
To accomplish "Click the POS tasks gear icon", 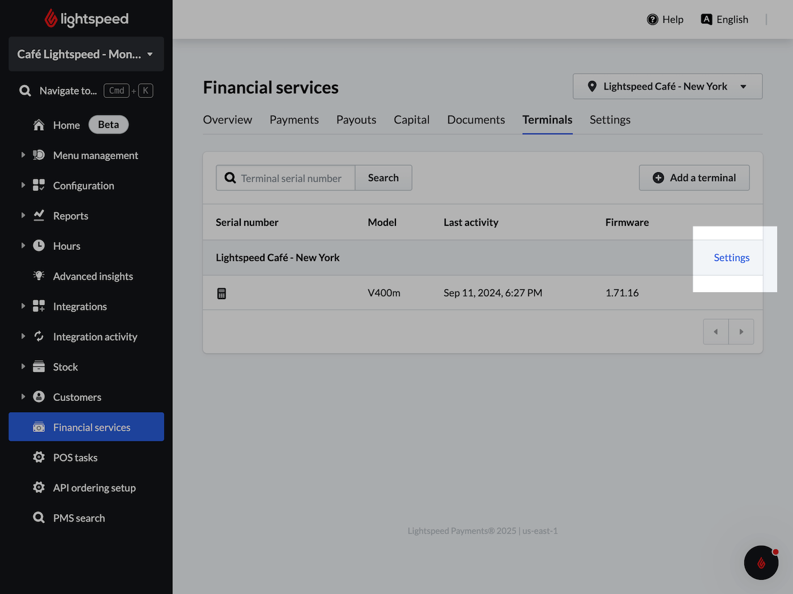I will click(x=39, y=457).
